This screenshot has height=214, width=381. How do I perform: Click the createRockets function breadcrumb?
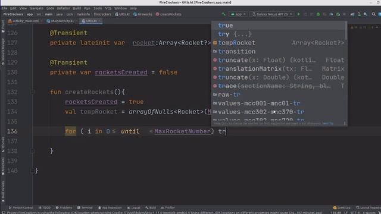[x=168, y=14]
